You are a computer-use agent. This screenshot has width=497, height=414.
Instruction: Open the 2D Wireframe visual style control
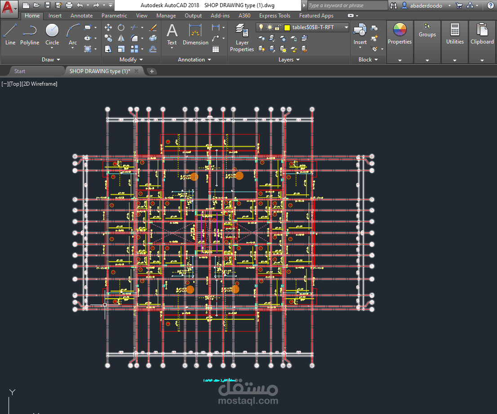point(40,84)
